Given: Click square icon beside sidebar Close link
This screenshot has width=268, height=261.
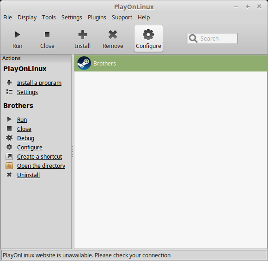Looking at the screenshot, I should (9, 129).
